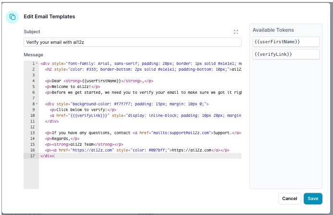Click the 'Before we get started' code line

pos(143,92)
